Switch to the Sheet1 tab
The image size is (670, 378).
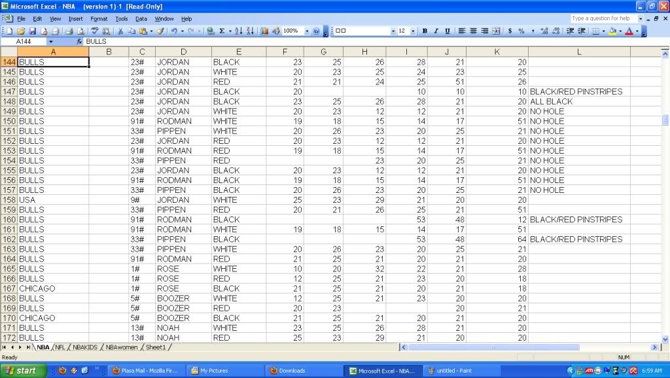(x=156, y=347)
